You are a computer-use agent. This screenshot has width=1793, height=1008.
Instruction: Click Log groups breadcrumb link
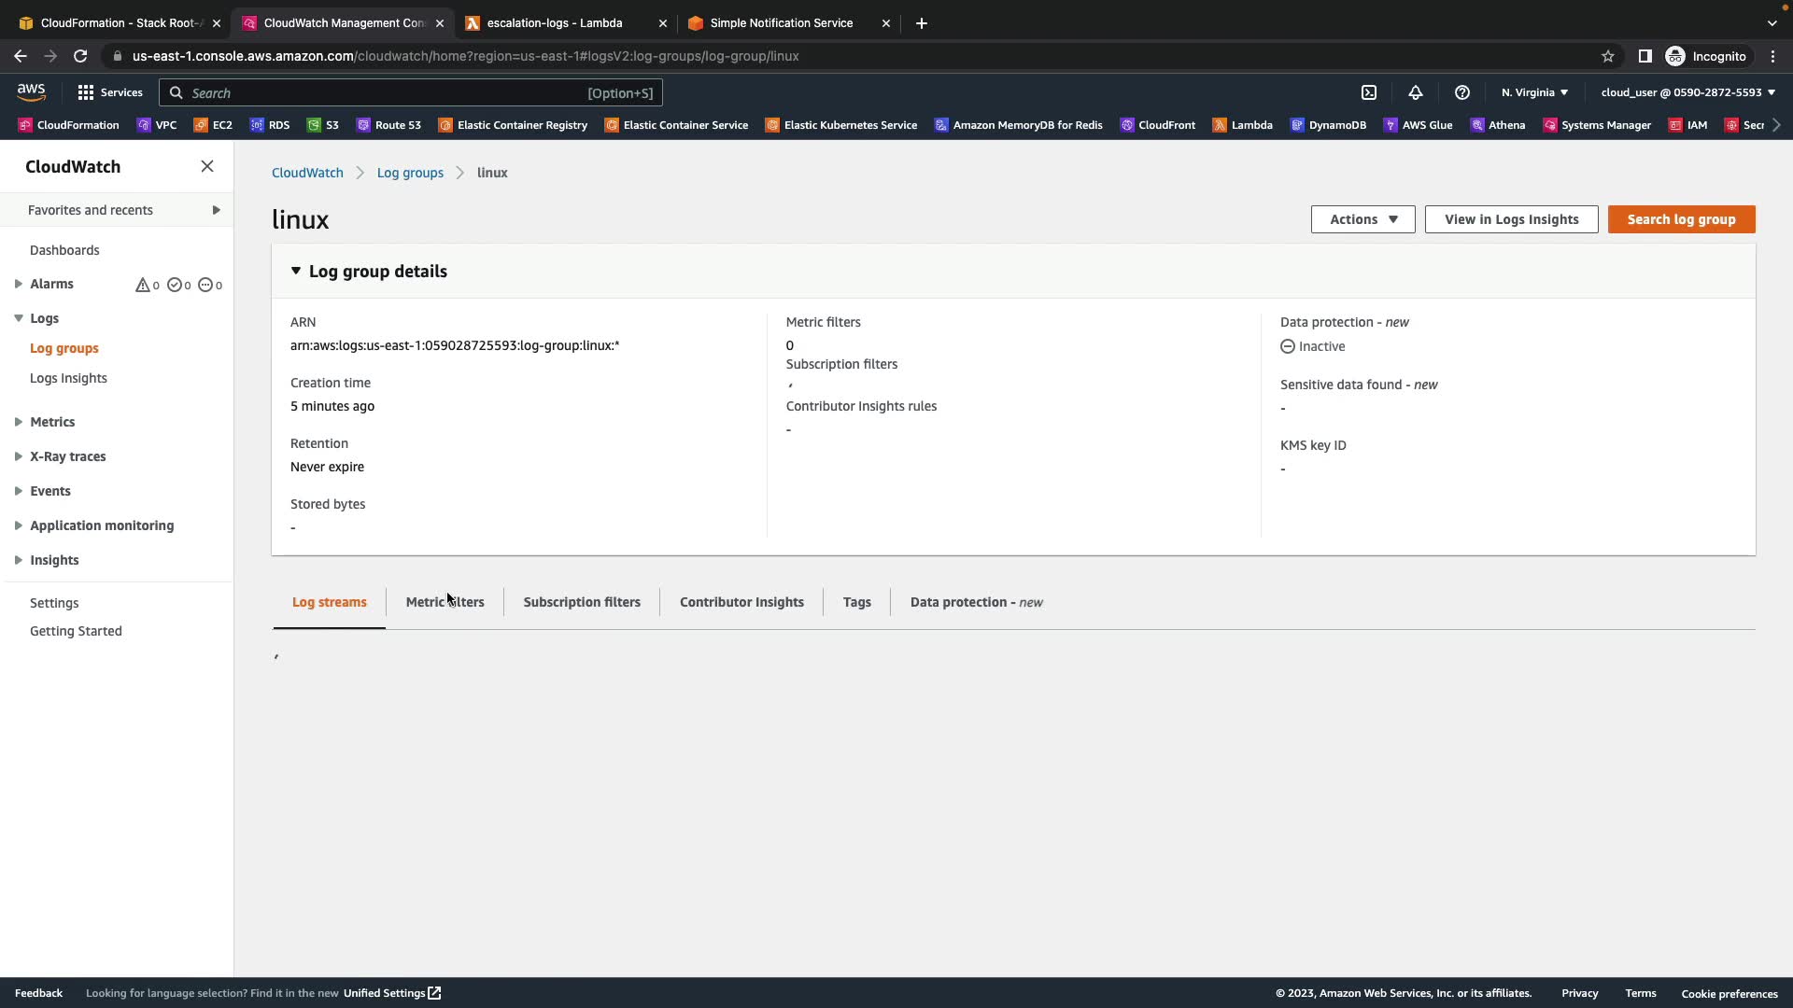pos(410,173)
